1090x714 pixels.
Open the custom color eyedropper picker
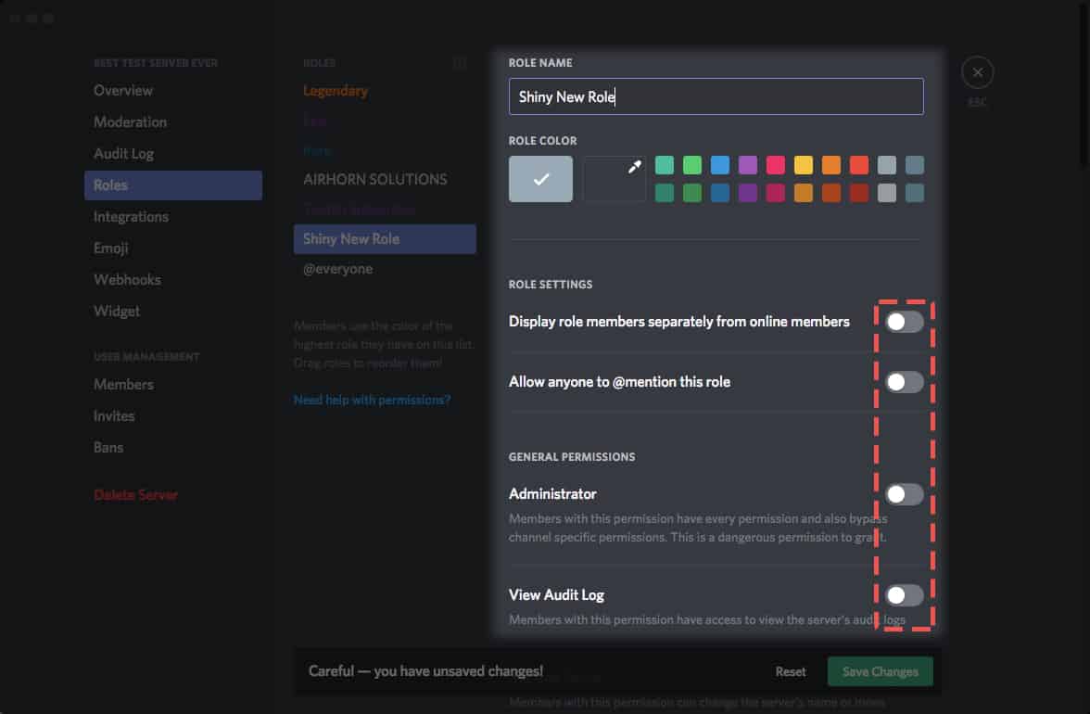pos(614,178)
